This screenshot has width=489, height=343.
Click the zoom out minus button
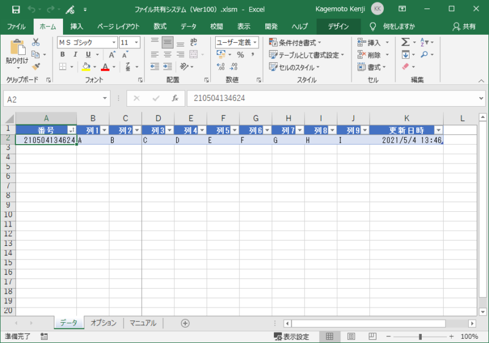(x=388, y=336)
